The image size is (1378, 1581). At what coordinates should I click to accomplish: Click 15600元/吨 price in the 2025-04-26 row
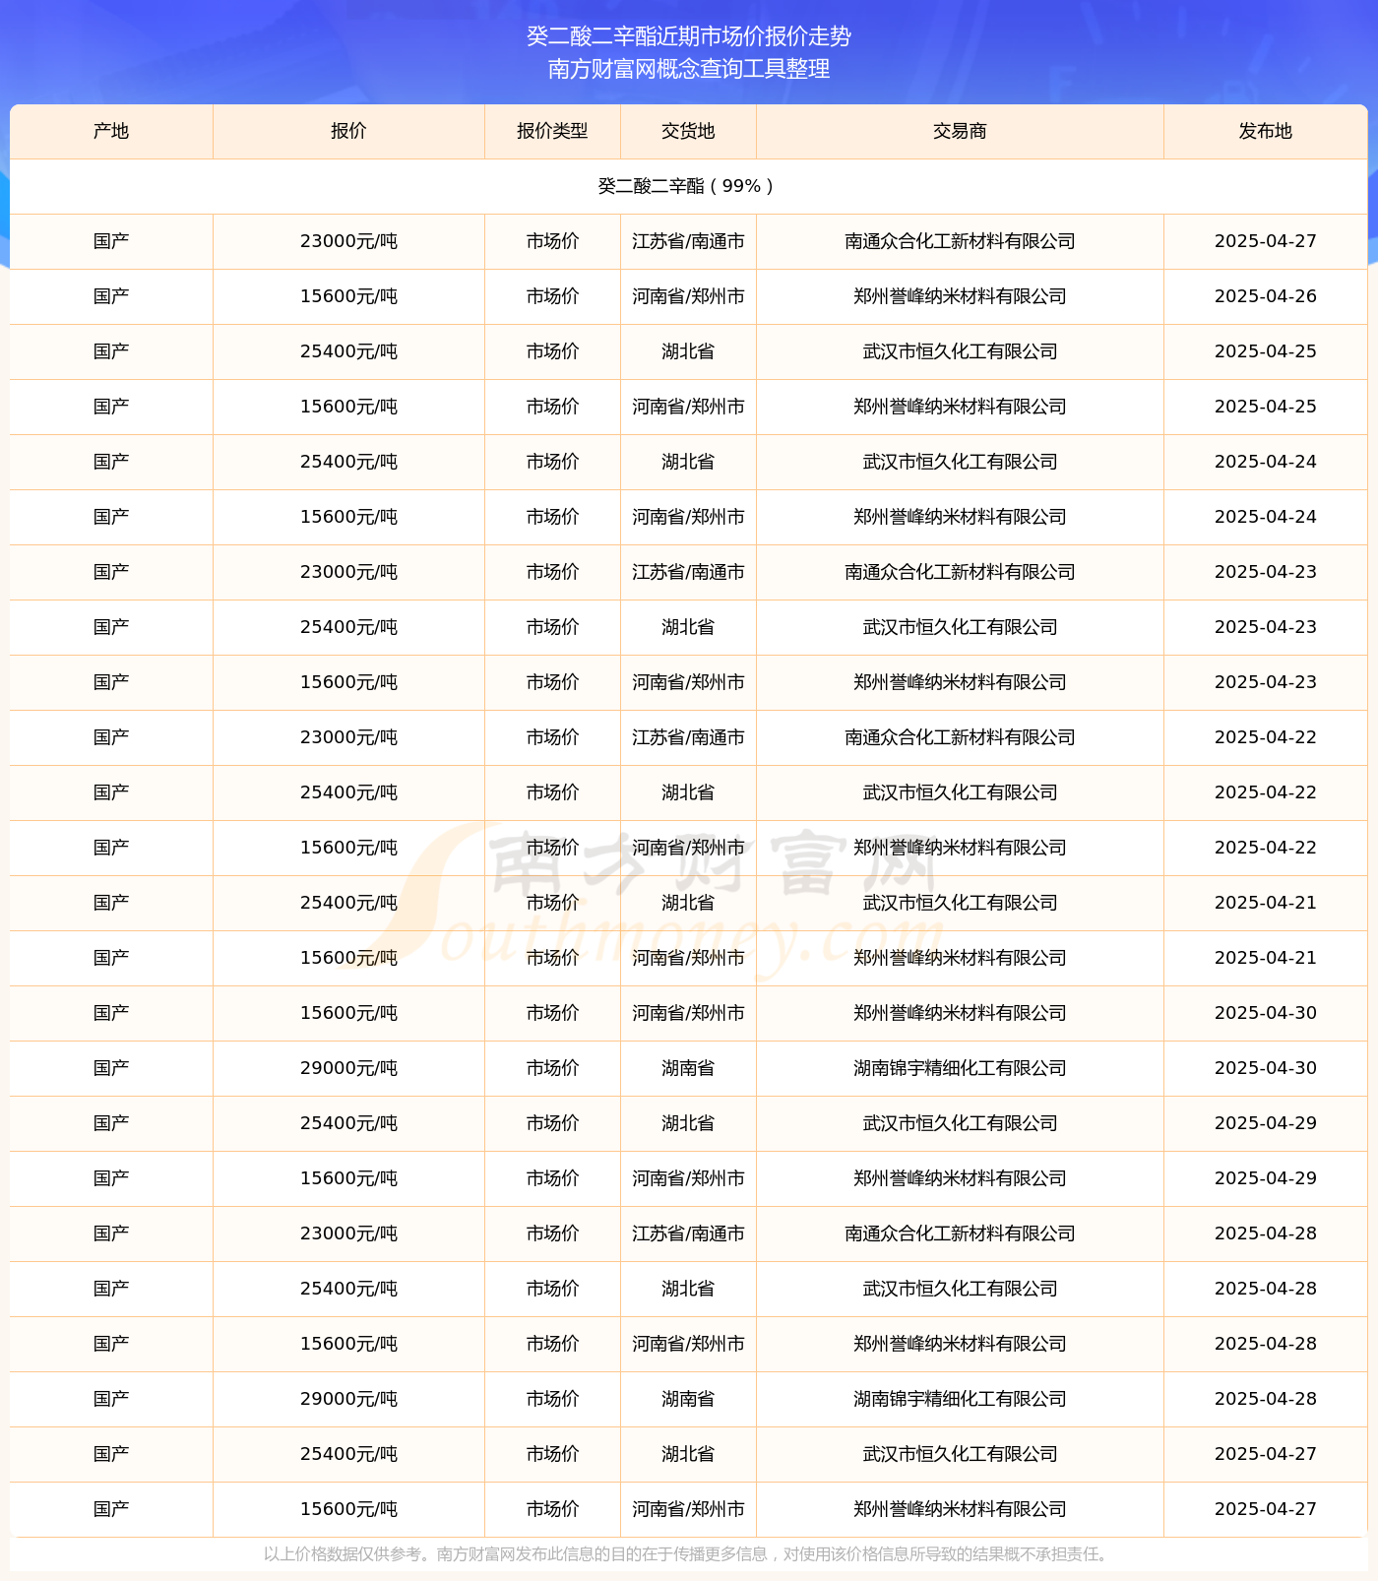(348, 296)
